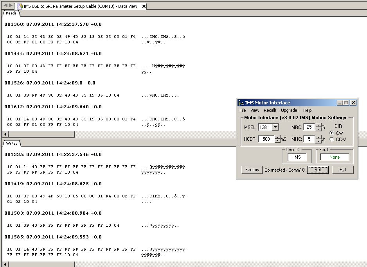Click ASCII text '...€IMS..€..ô..ÿ' in Writes
The width and height of the screenshot is (367, 267).
click(x=163, y=196)
